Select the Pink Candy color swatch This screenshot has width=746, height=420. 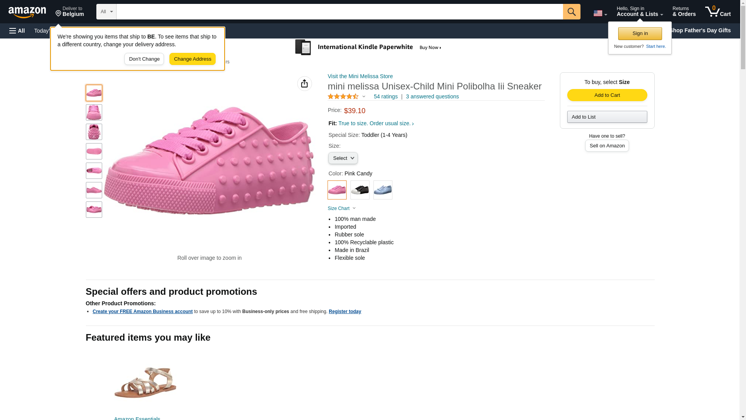pyautogui.click(x=337, y=190)
